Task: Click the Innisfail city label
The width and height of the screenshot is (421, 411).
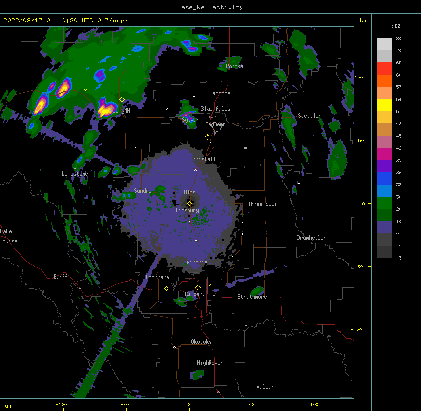Action: click(203, 159)
